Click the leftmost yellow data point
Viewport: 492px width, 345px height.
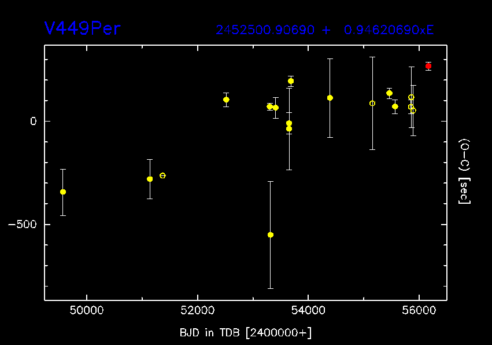[63, 192]
